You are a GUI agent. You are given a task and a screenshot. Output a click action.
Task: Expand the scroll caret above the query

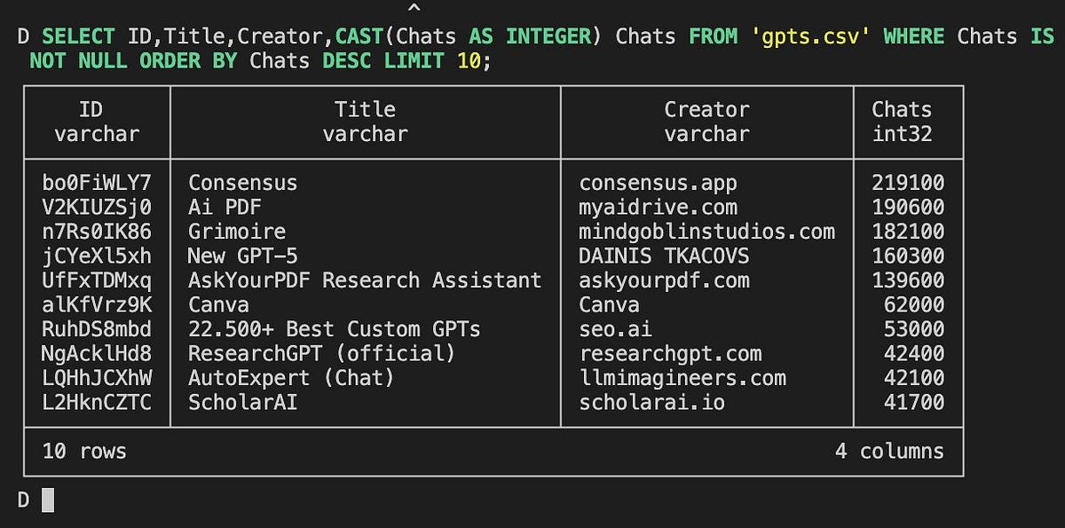coord(414,7)
